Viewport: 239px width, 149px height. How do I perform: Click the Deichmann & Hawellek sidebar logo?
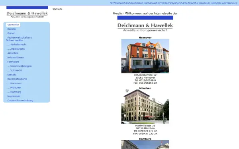tap(27, 12)
